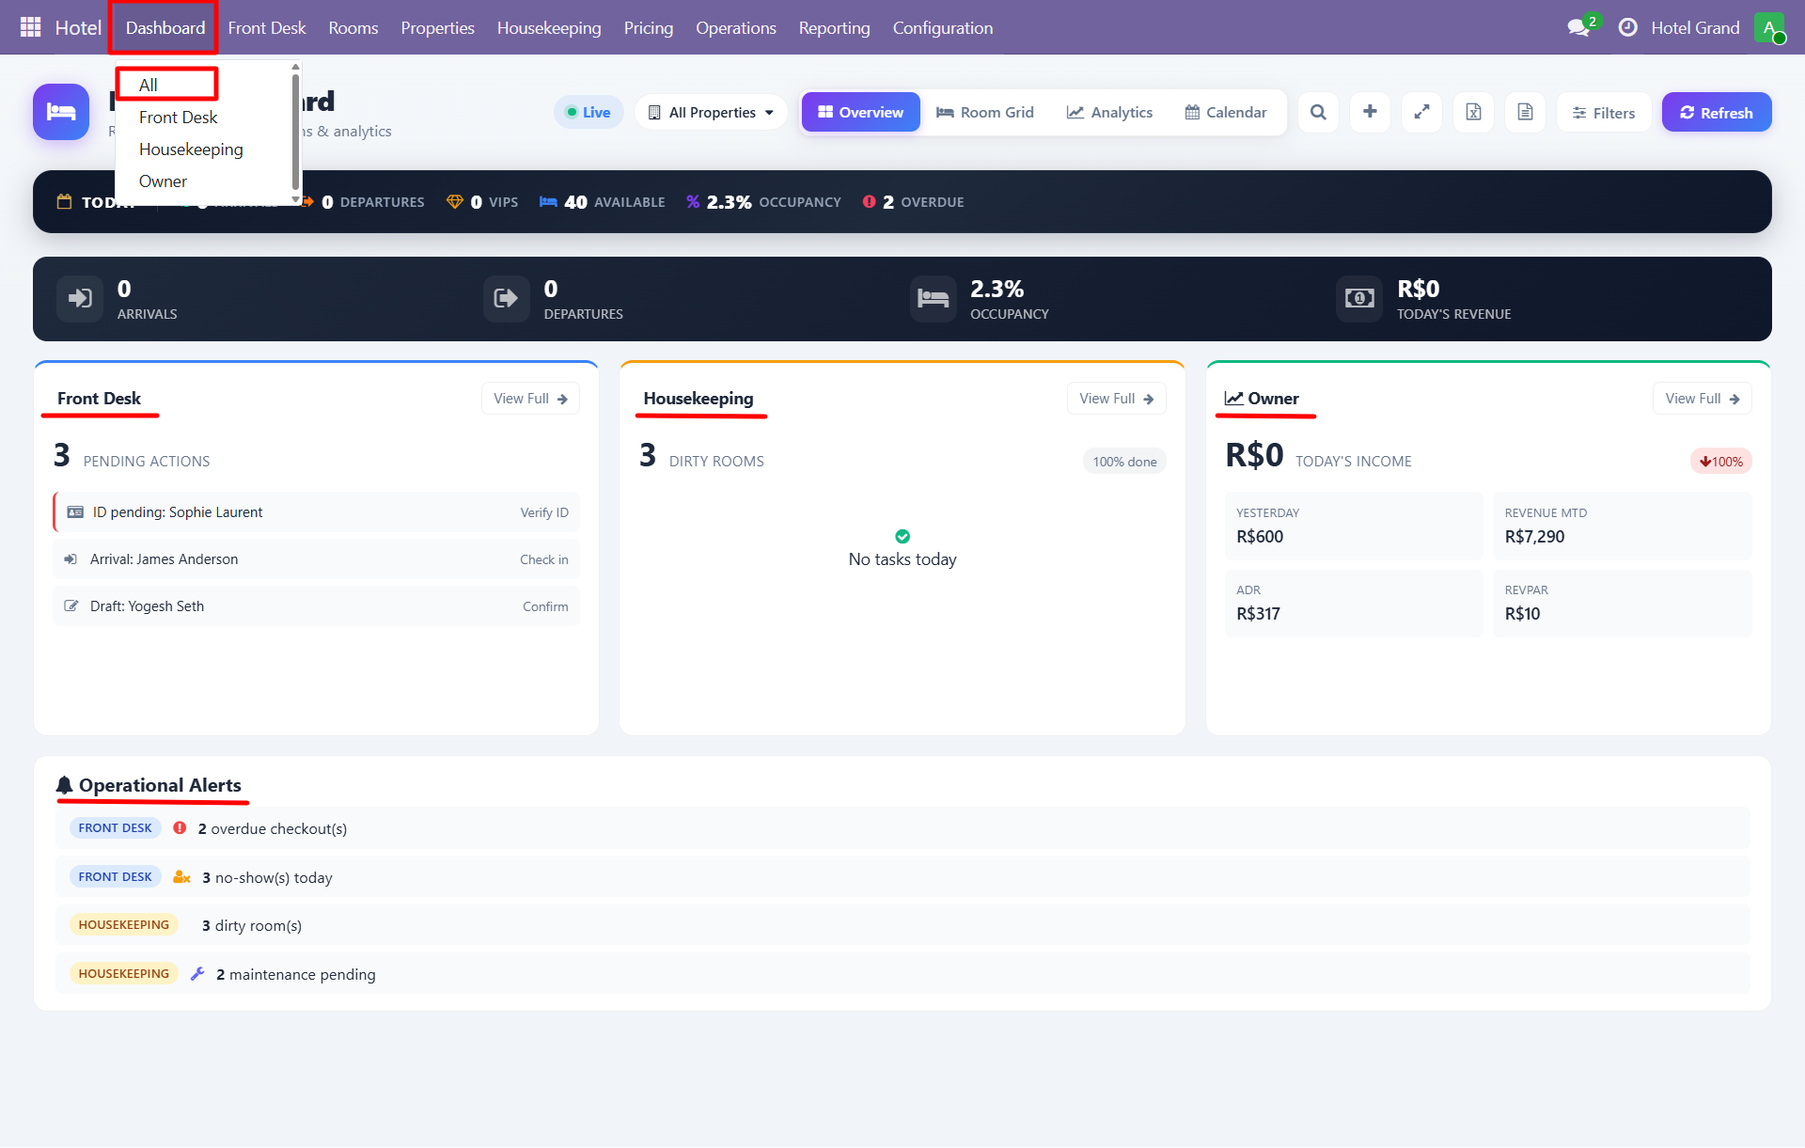
Task: Select Housekeeping from Dashboard dropdown
Action: (x=191, y=149)
